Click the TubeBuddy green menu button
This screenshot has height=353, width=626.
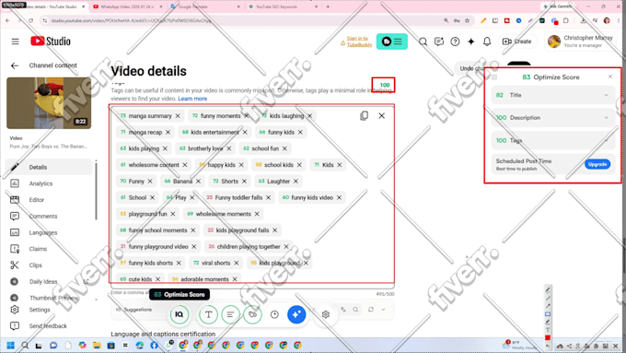(x=391, y=41)
